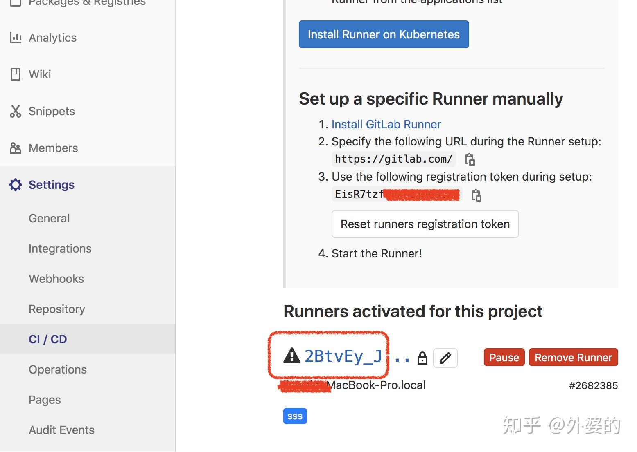Click the runner warning triangle icon
The height and width of the screenshot is (452, 637).
(292, 356)
